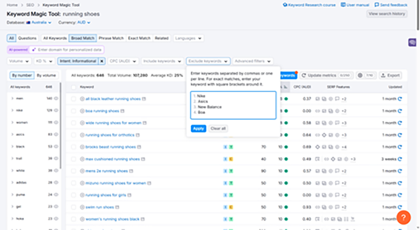Check the box for swim run shoes
This screenshot has width=420, height=230.
(73, 207)
